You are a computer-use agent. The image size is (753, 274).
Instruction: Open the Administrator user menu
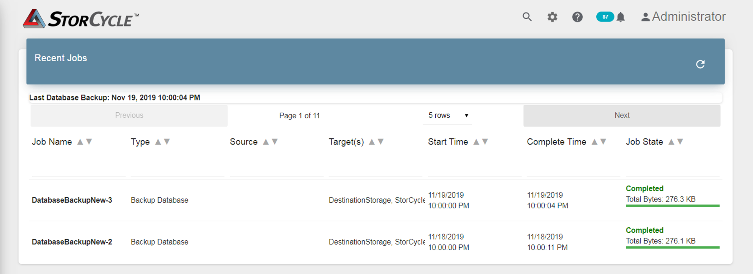[x=684, y=17]
